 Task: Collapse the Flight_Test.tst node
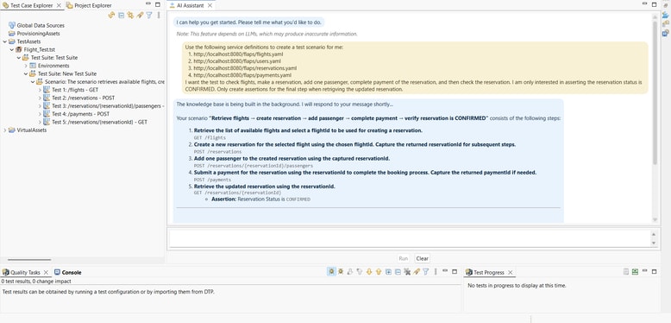11,50
